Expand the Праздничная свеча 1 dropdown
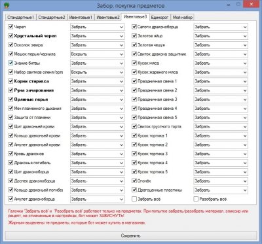This screenshot has height=244, width=262. point(221,81)
